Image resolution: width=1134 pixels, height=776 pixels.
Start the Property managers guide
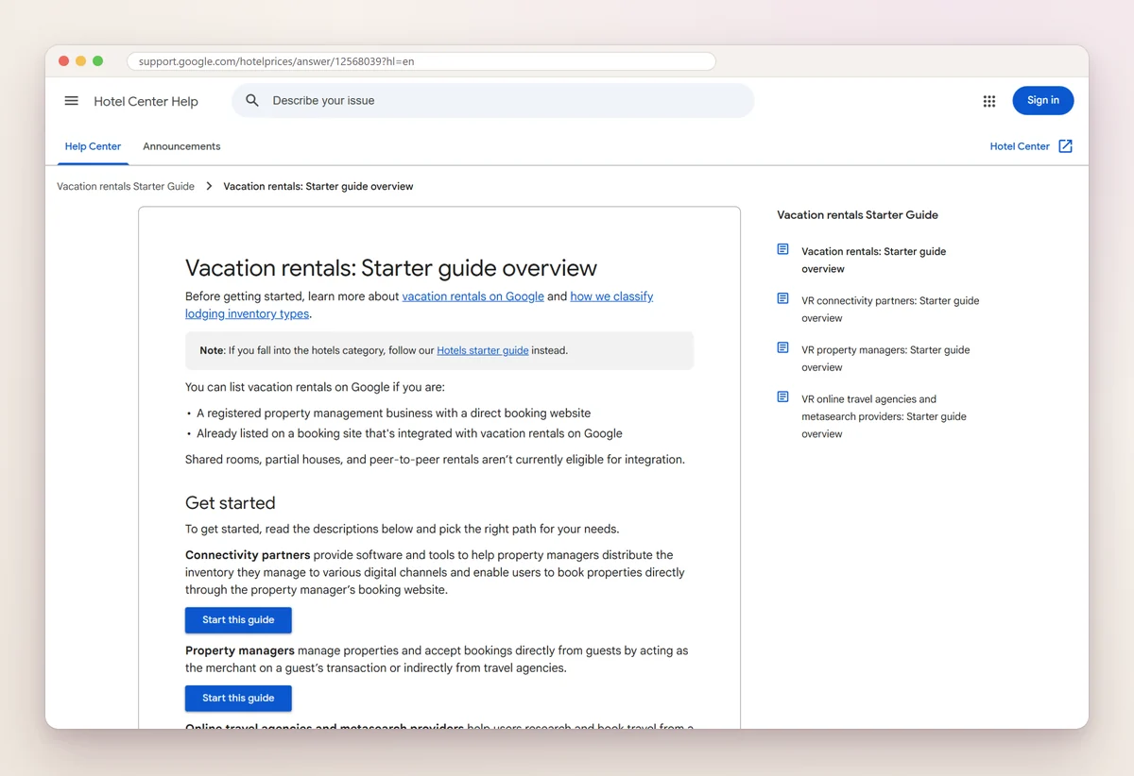click(238, 699)
